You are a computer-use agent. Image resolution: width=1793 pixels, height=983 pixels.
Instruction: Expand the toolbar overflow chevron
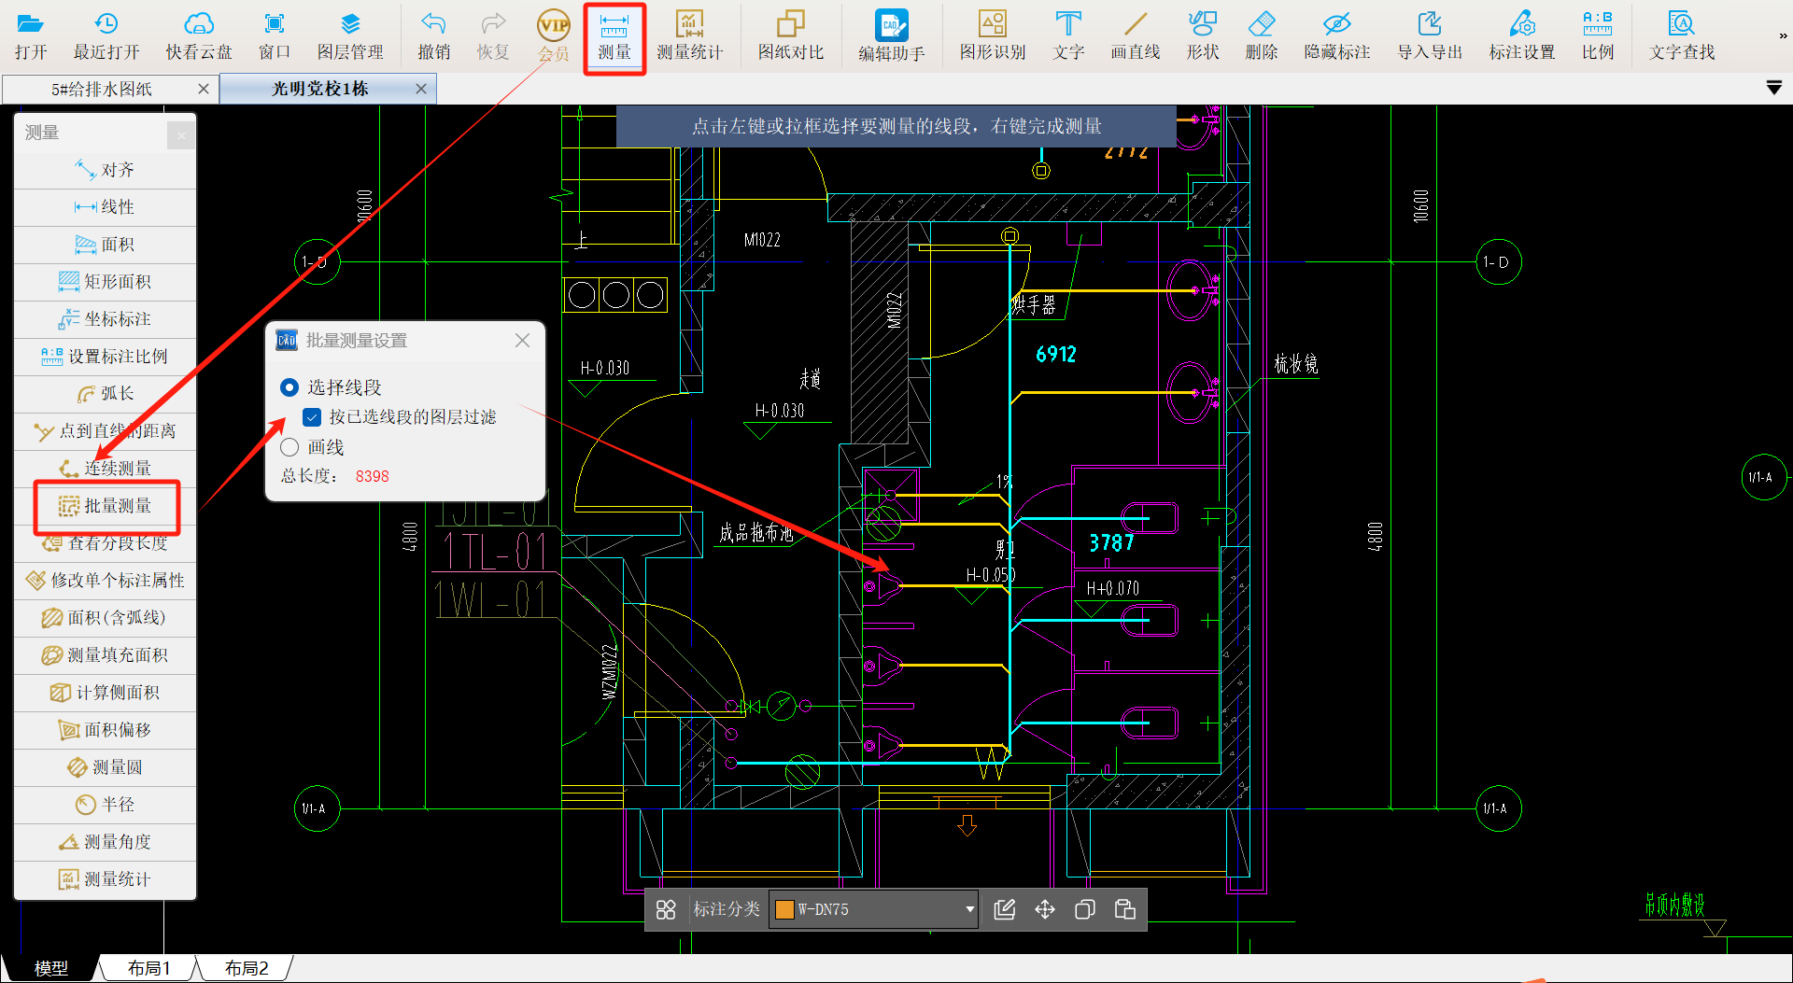pos(1782,35)
